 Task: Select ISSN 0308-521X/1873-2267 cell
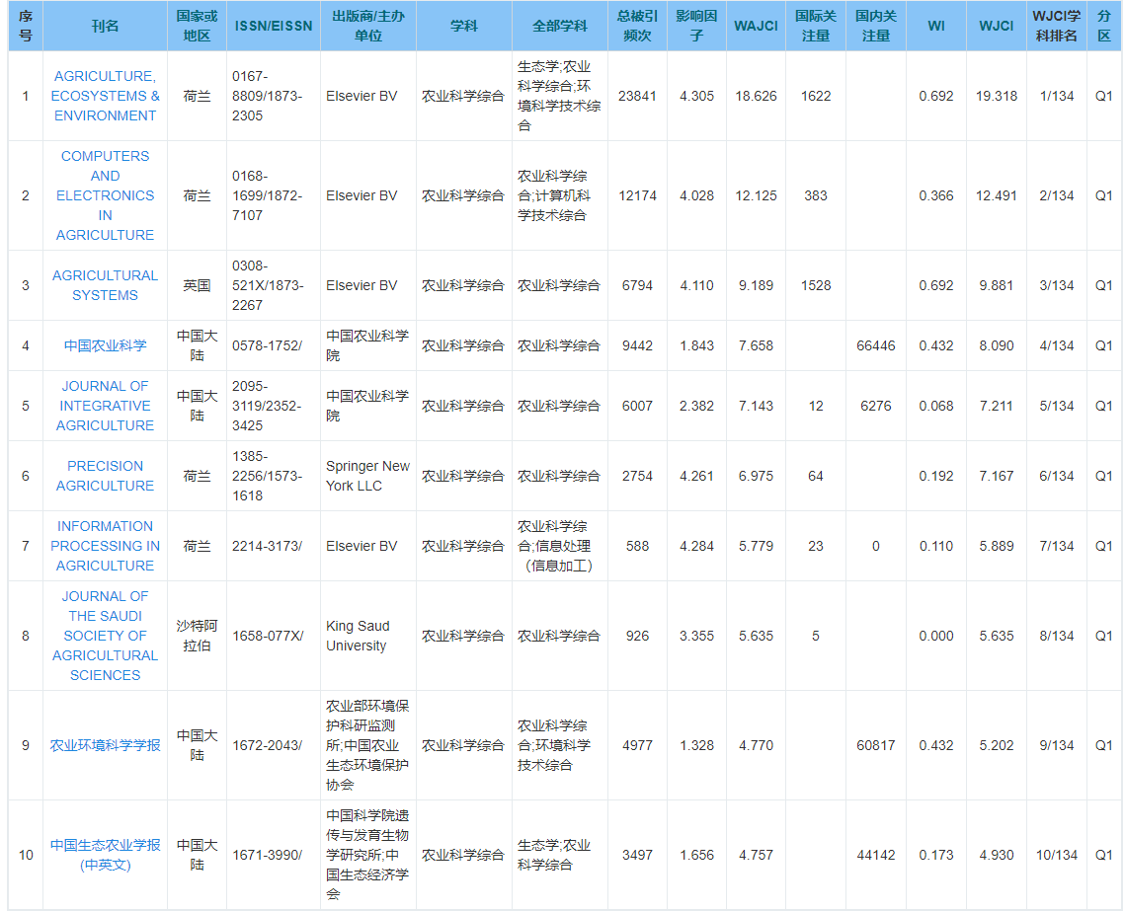point(274,285)
